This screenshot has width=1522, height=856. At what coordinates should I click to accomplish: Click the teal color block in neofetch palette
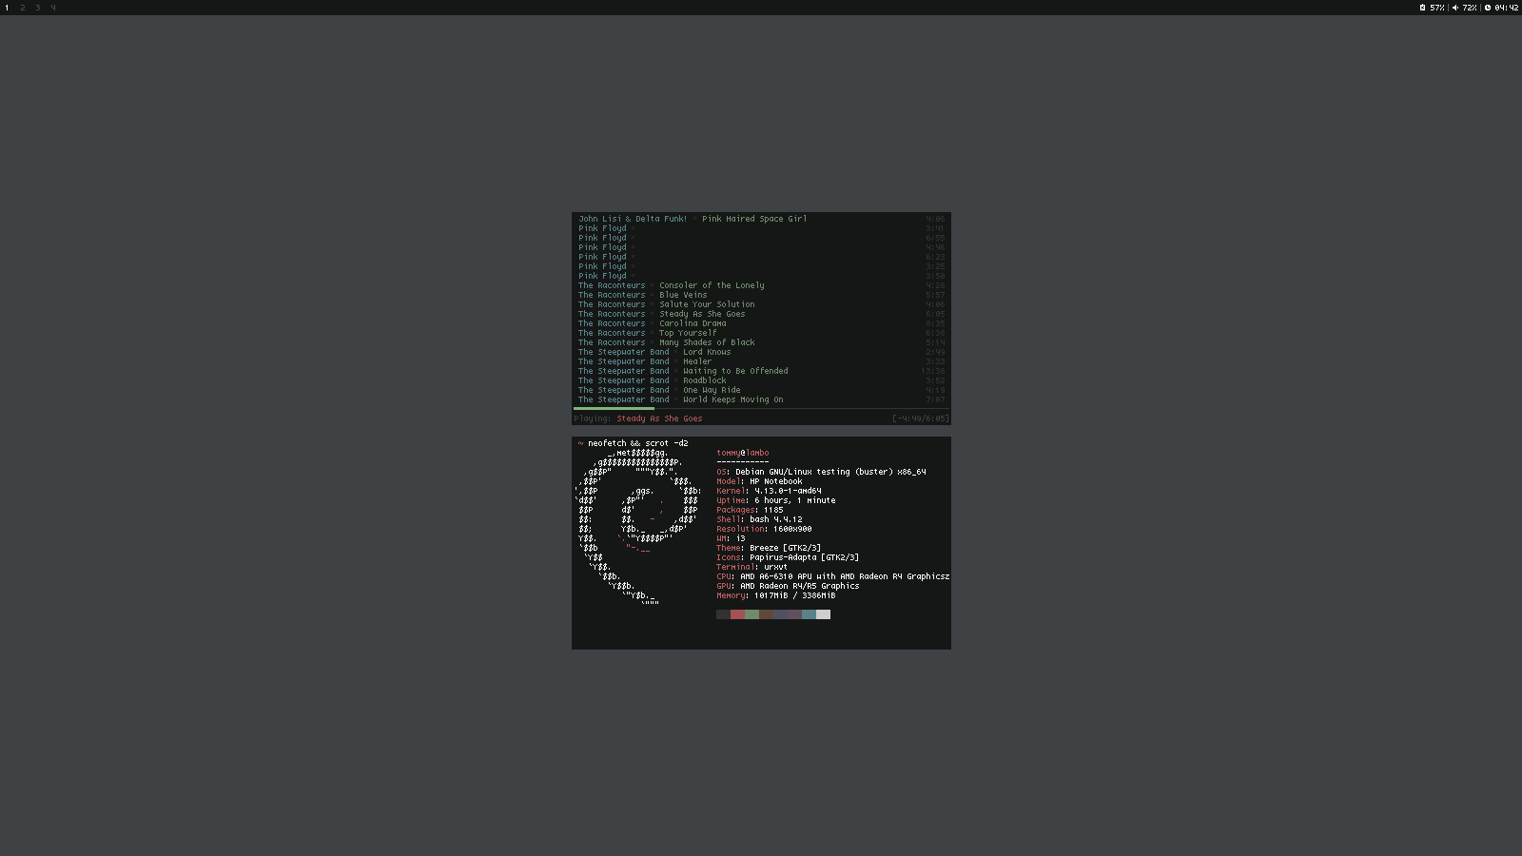tap(809, 614)
